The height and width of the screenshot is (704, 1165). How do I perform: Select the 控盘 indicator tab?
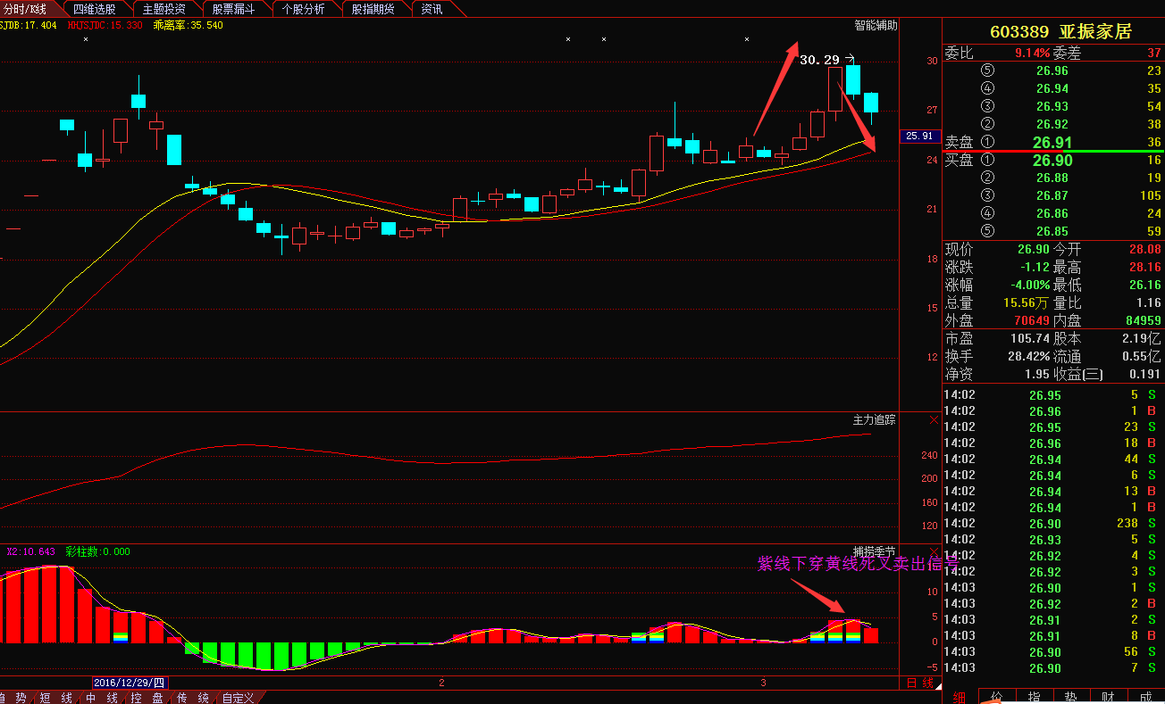pyautogui.click(x=147, y=698)
